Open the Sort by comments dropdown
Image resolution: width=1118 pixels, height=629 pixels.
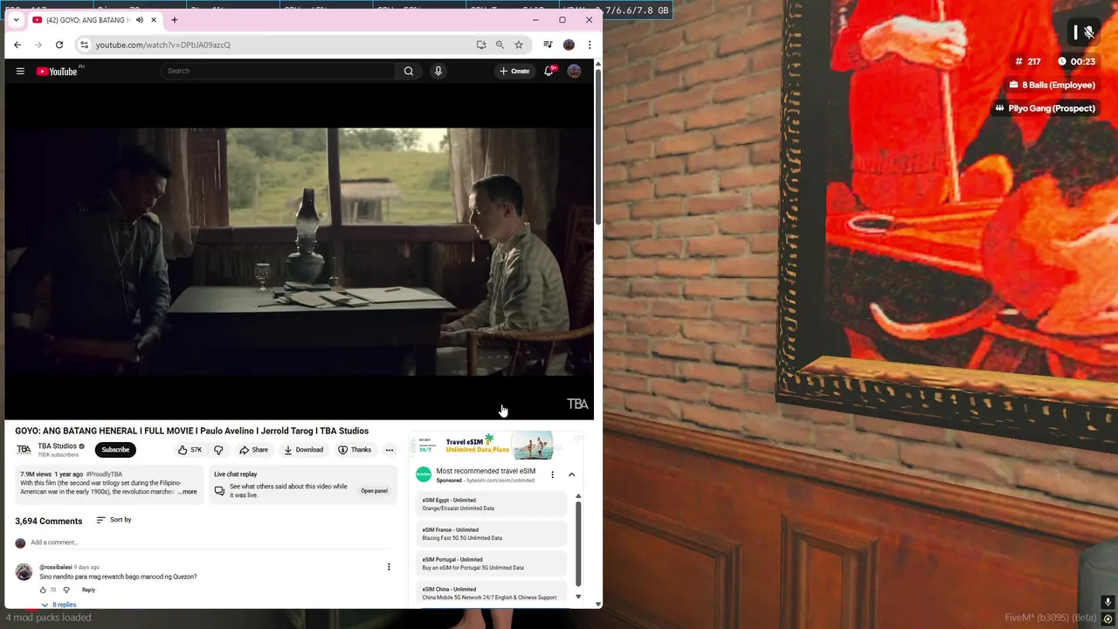point(114,520)
